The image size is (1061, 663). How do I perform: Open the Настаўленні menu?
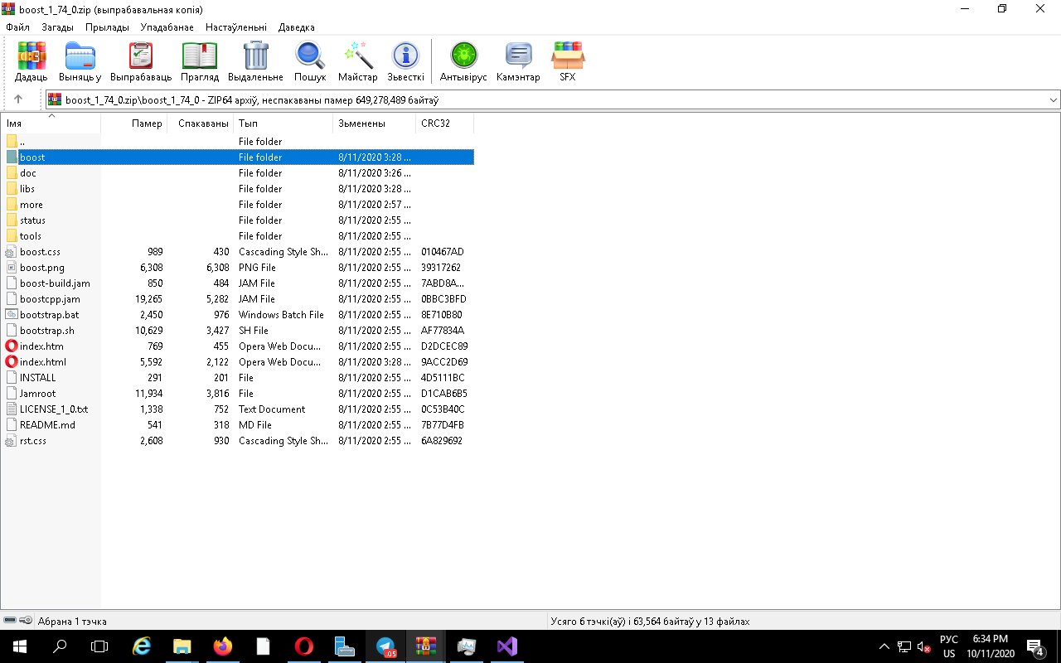click(236, 27)
